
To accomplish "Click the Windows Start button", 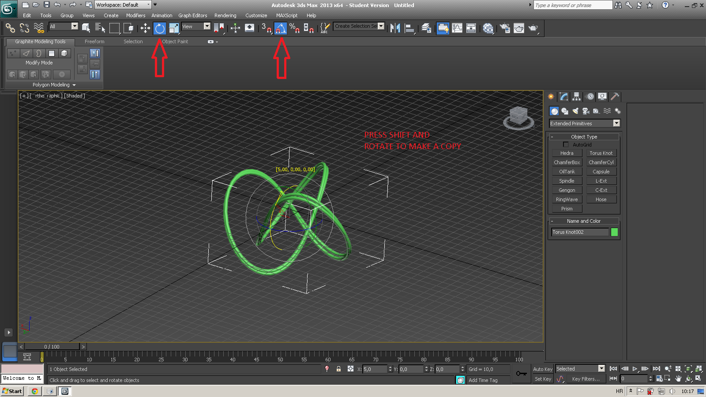I will (x=12, y=391).
